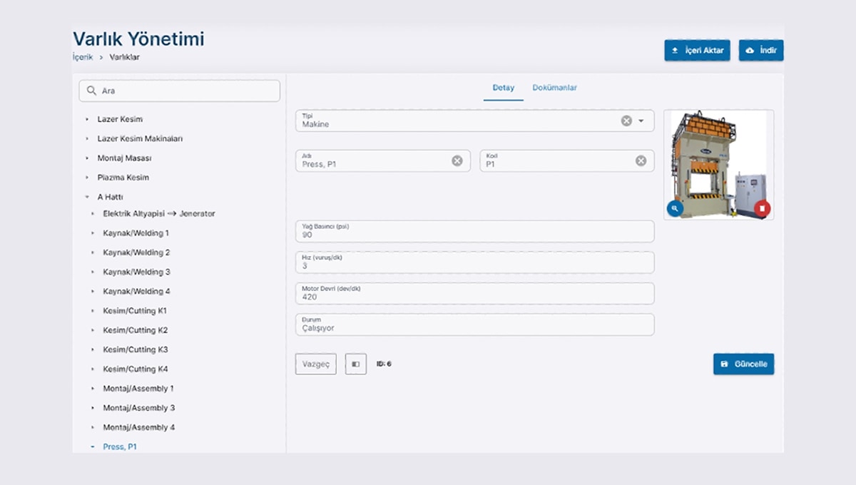Click the upload icon in İçeri Aktar

[x=675, y=51]
